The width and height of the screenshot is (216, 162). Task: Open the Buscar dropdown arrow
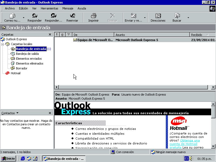188,18
